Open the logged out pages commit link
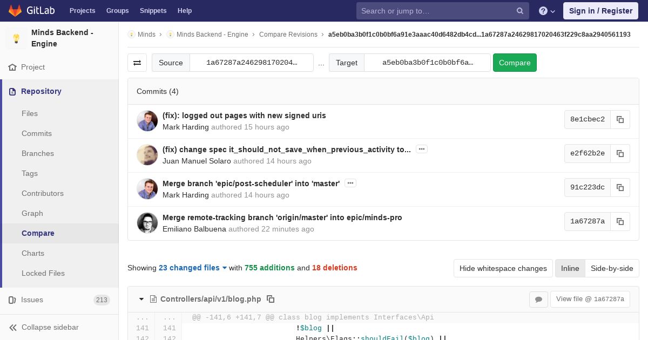 [244, 115]
